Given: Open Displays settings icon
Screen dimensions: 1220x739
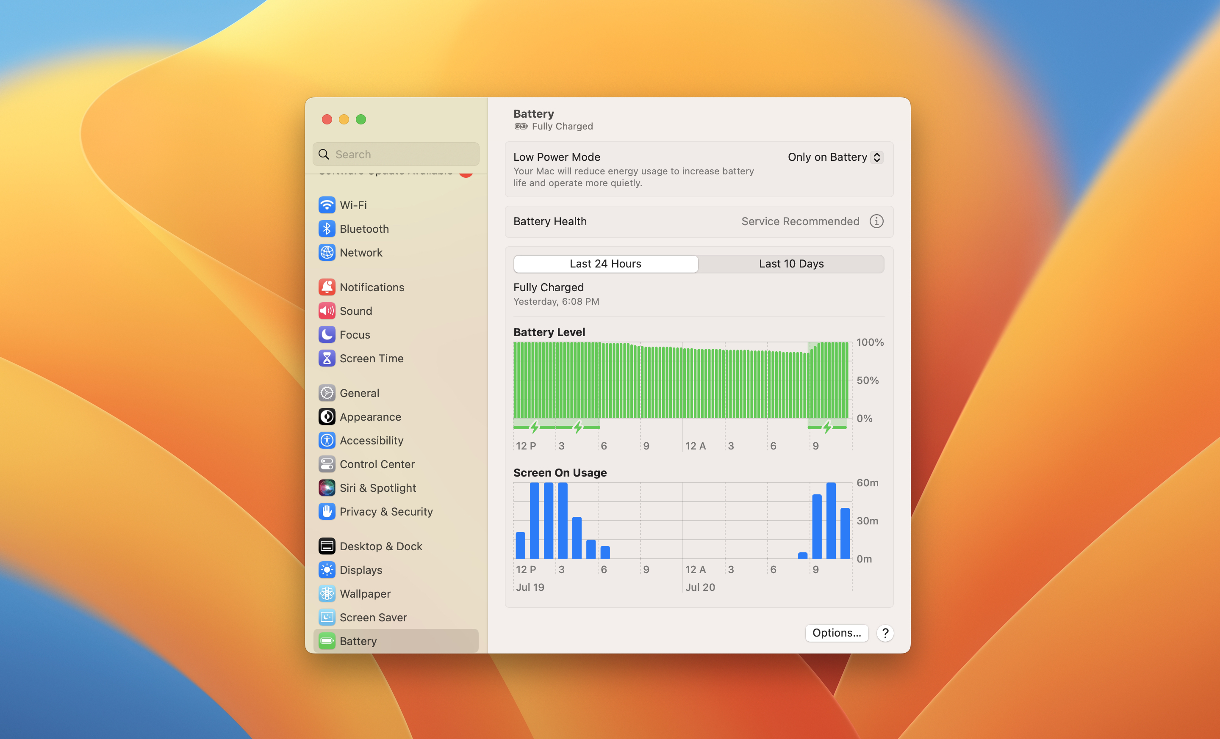Looking at the screenshot, I should (327, 570).
